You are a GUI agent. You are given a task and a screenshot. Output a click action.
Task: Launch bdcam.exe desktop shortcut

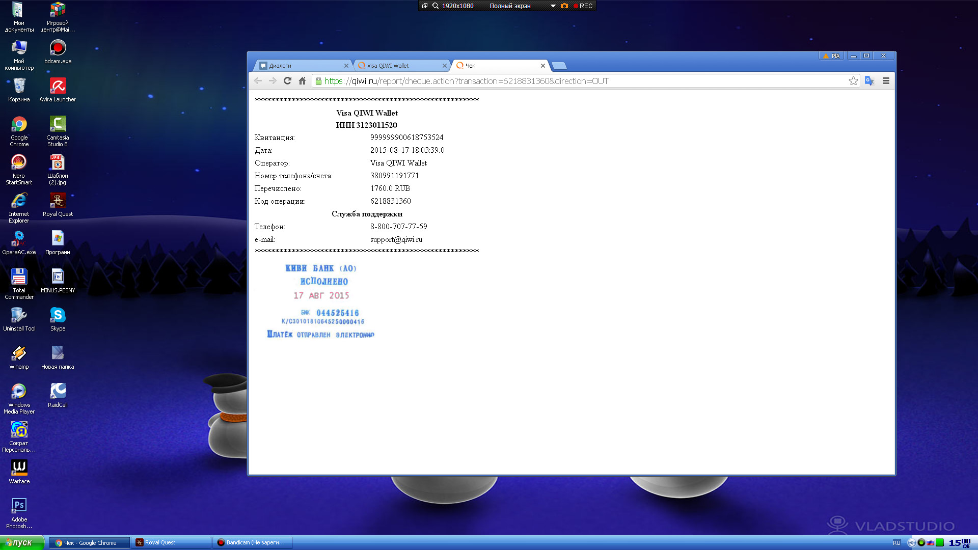point(58,52)
